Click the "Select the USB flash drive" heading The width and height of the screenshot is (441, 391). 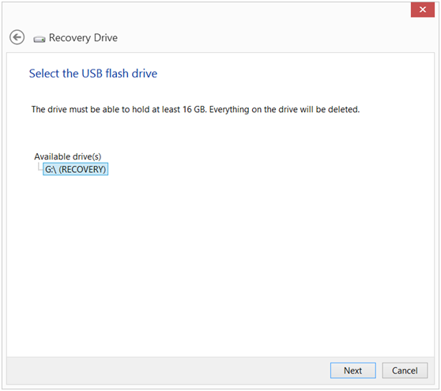click(x=93, y=73)
